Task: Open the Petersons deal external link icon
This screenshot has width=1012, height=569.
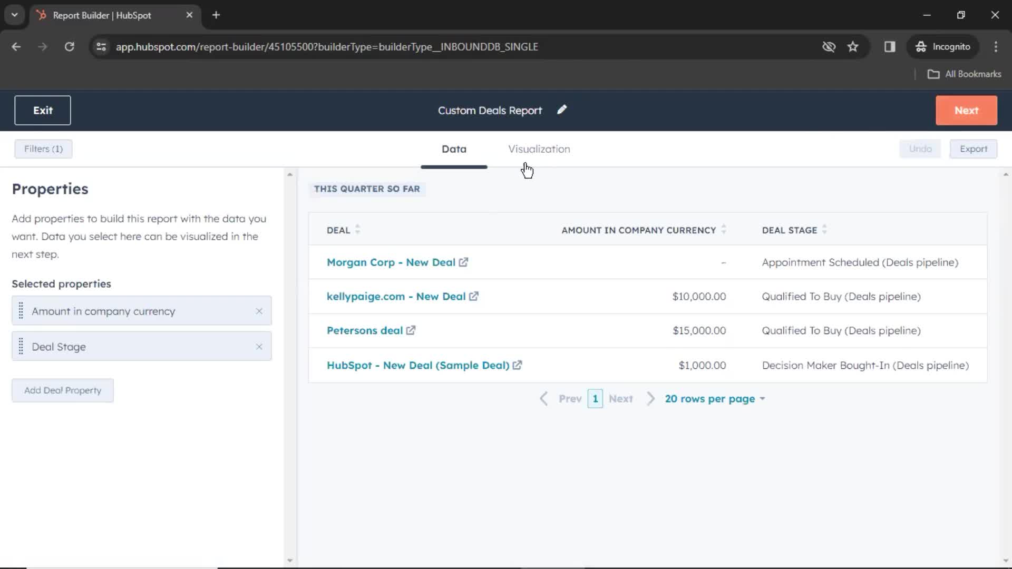Action: tap(411, 330)
